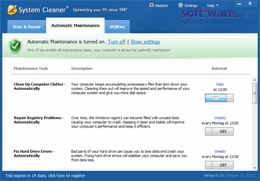Change Weekly interval for Repair Registry Problems

(x=220, y=118)
